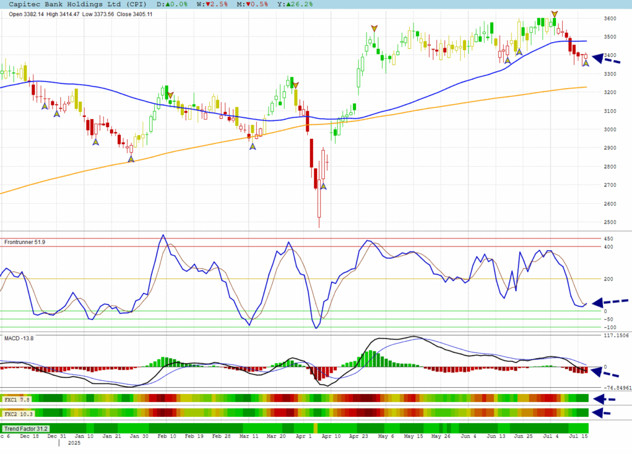Click the Apr 10 date label

point(331,436)
